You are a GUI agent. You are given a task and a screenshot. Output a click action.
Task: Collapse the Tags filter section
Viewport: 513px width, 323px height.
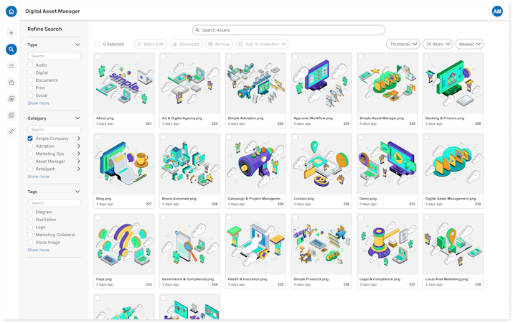click(x=77, y=192)
